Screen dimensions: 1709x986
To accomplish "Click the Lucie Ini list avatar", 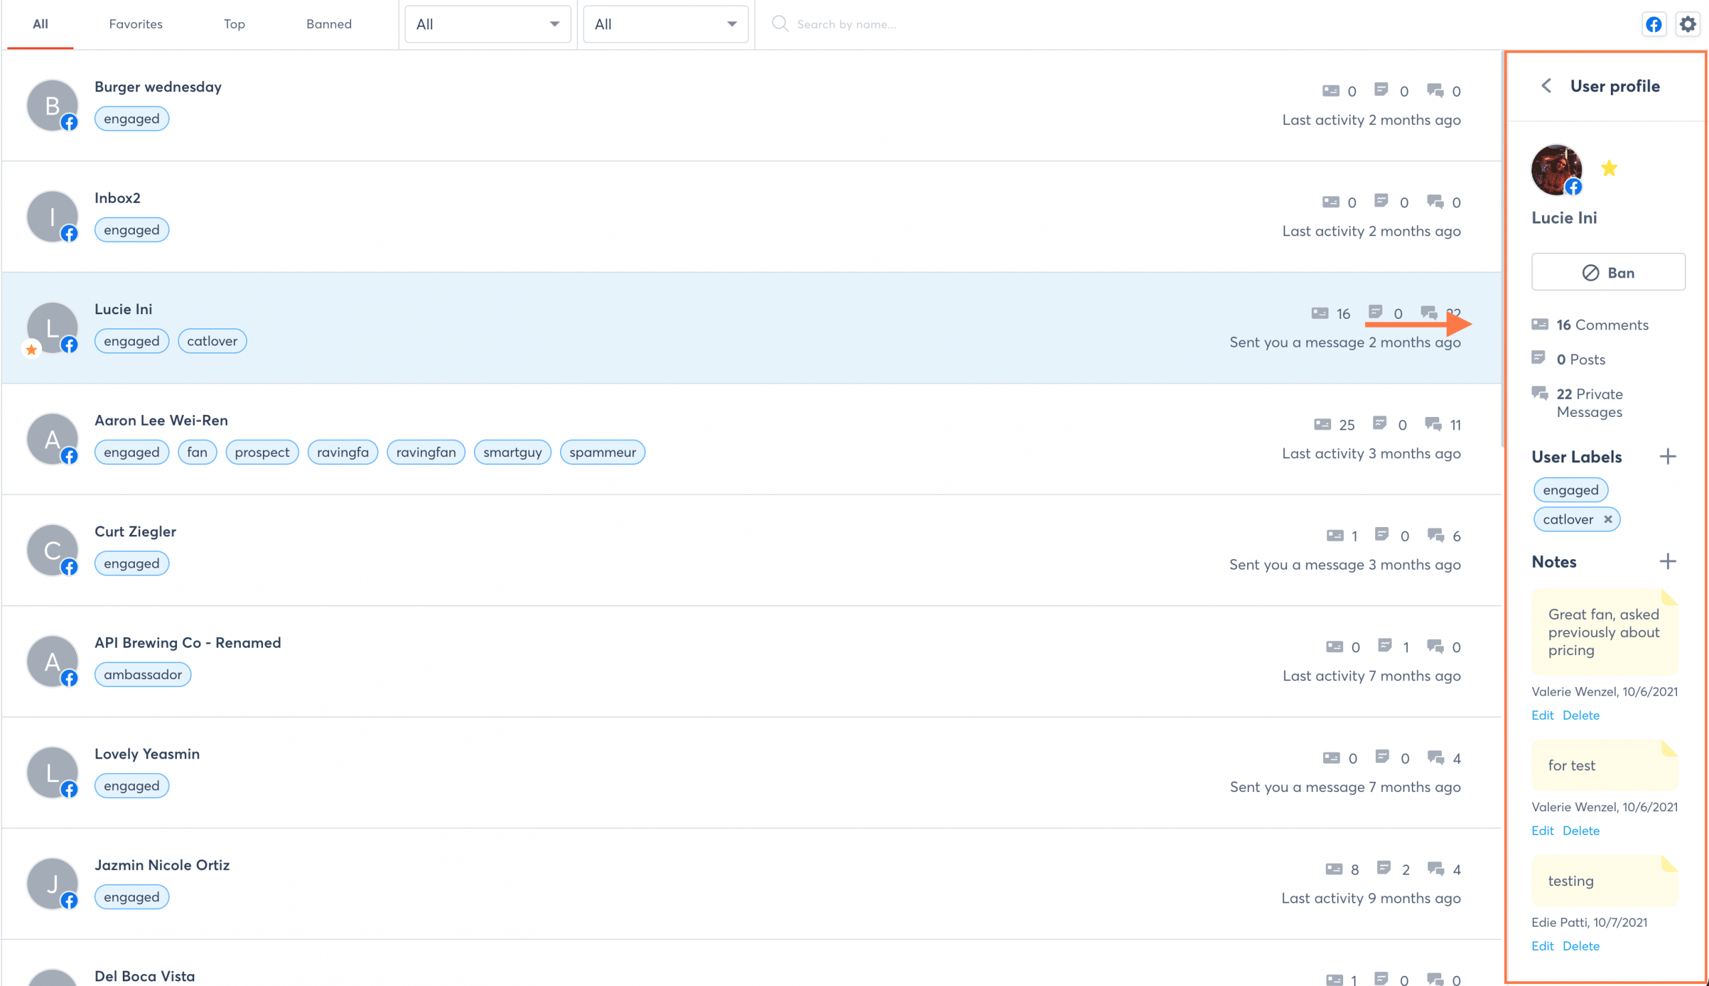I will 52,328.
